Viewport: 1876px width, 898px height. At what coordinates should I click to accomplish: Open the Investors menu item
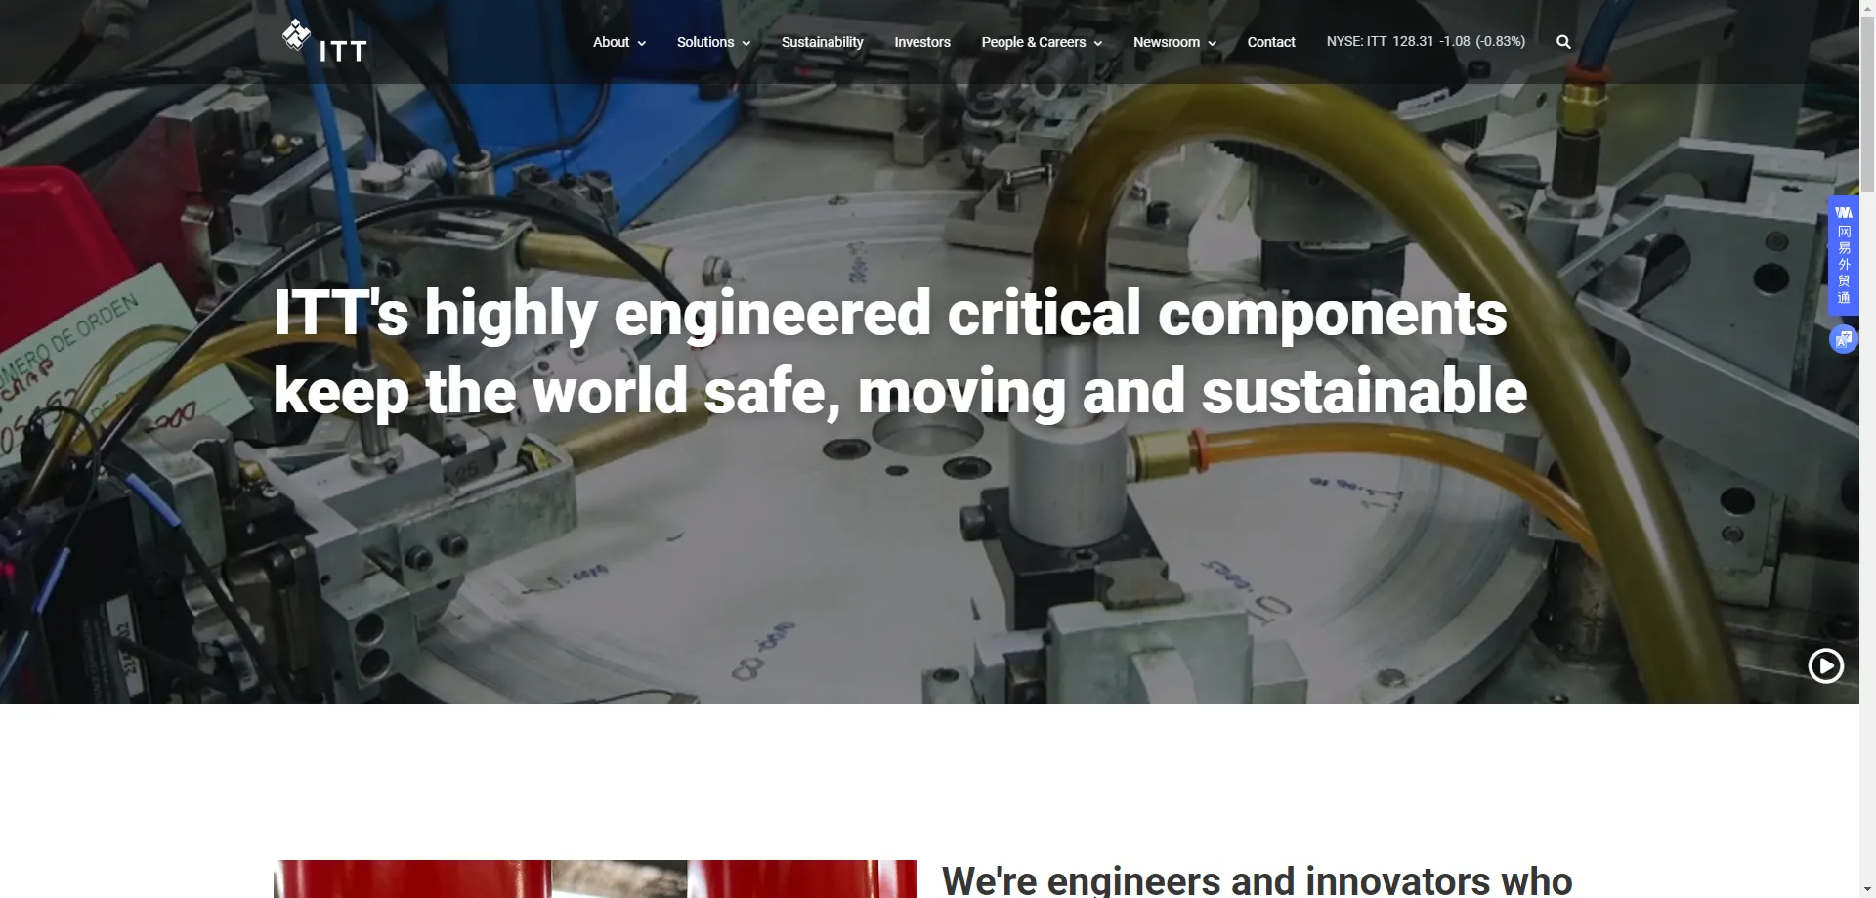(x=922, y=42)
